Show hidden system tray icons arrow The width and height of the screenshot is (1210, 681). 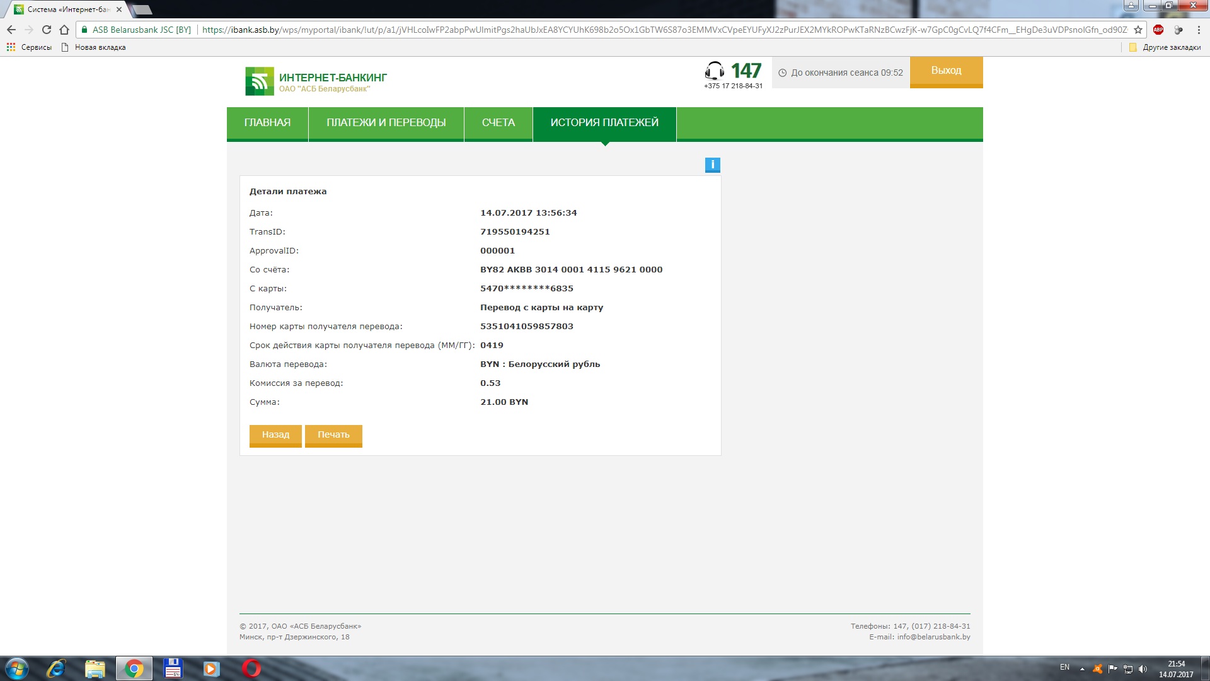tap(1082, 668)
